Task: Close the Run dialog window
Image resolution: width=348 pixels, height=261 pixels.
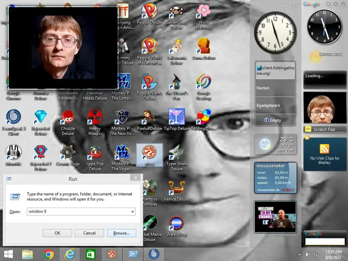Action: click(135, 177)
